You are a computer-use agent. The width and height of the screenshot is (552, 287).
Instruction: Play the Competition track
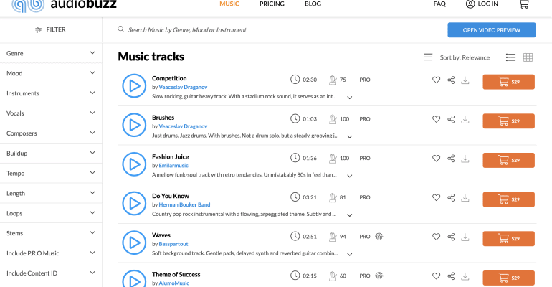pyautogui.click(x=134, y=85)
